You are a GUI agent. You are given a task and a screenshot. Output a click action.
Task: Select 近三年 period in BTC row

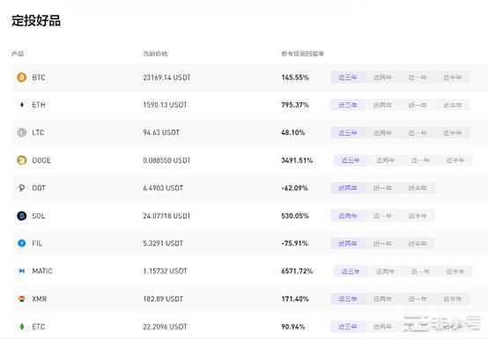[348, 77]
